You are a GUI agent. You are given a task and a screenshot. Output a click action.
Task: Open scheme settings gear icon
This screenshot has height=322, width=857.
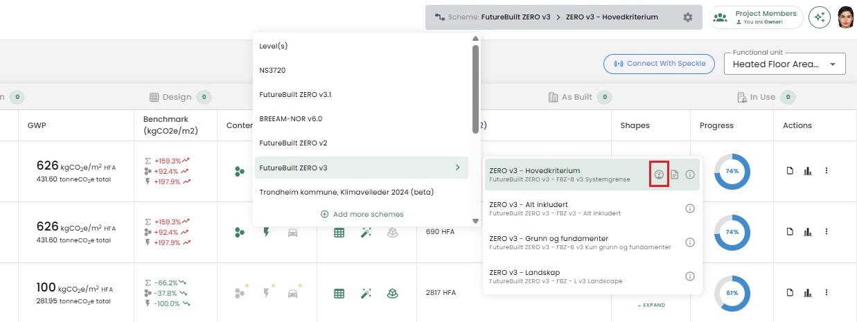coord(687,17)
